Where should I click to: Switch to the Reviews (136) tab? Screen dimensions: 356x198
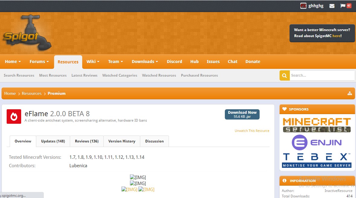tap(87, 141)
